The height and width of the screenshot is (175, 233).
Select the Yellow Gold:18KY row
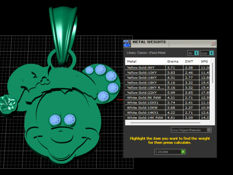click(x=167, y=83)
